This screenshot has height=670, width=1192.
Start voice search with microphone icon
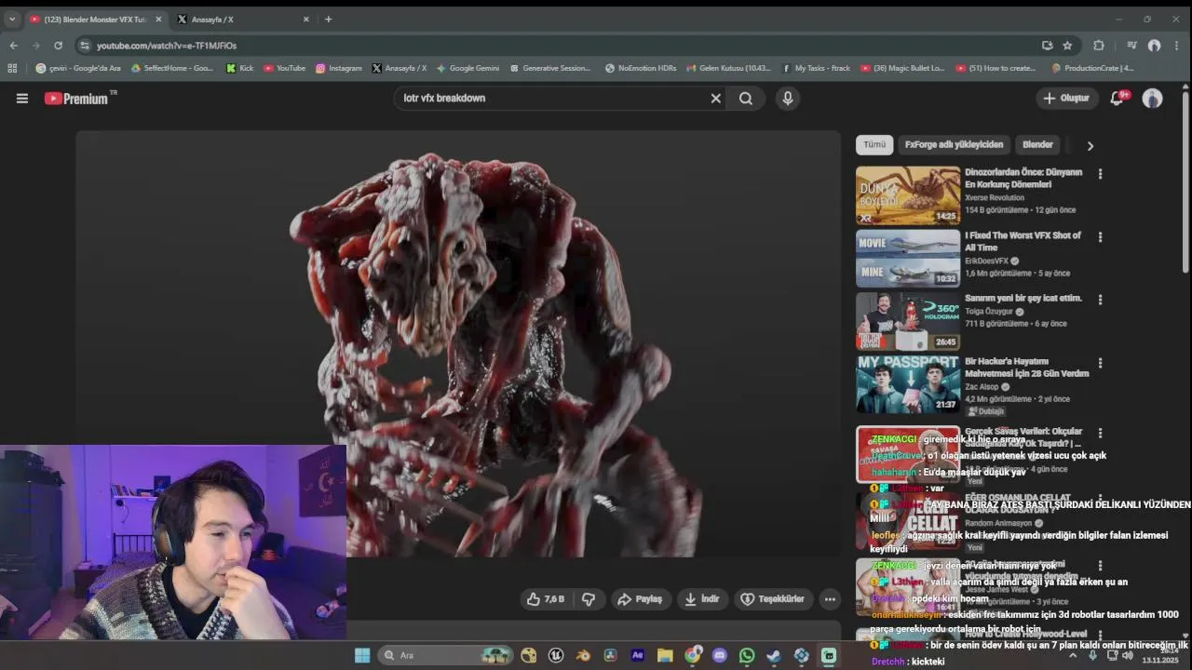coord(788,98)
